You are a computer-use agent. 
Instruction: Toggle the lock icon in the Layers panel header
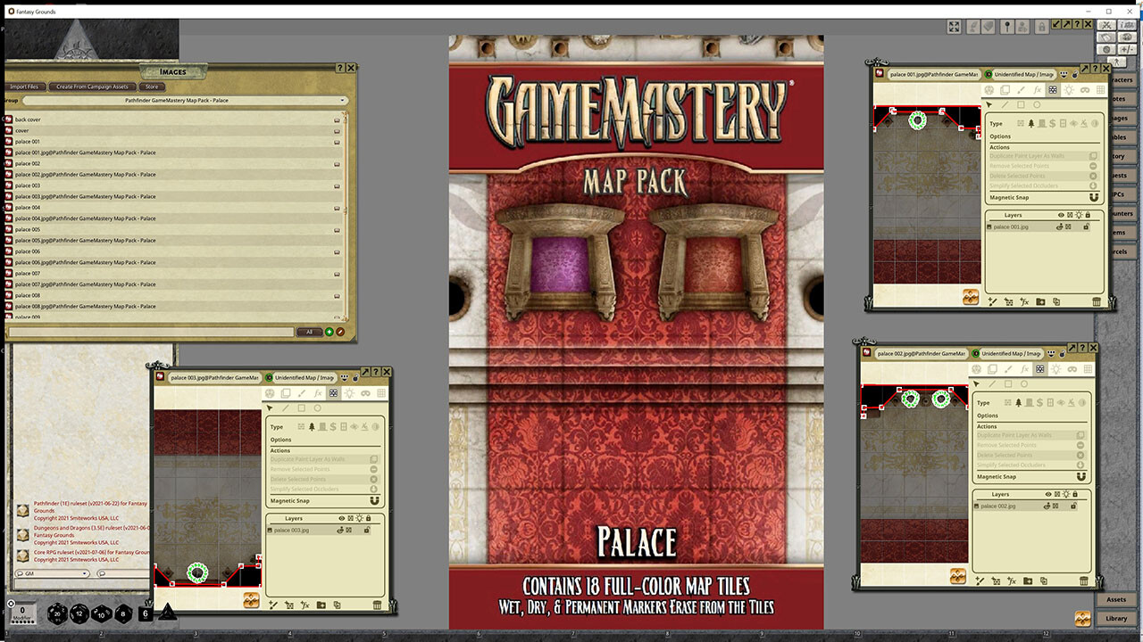tap(1089, 214)
